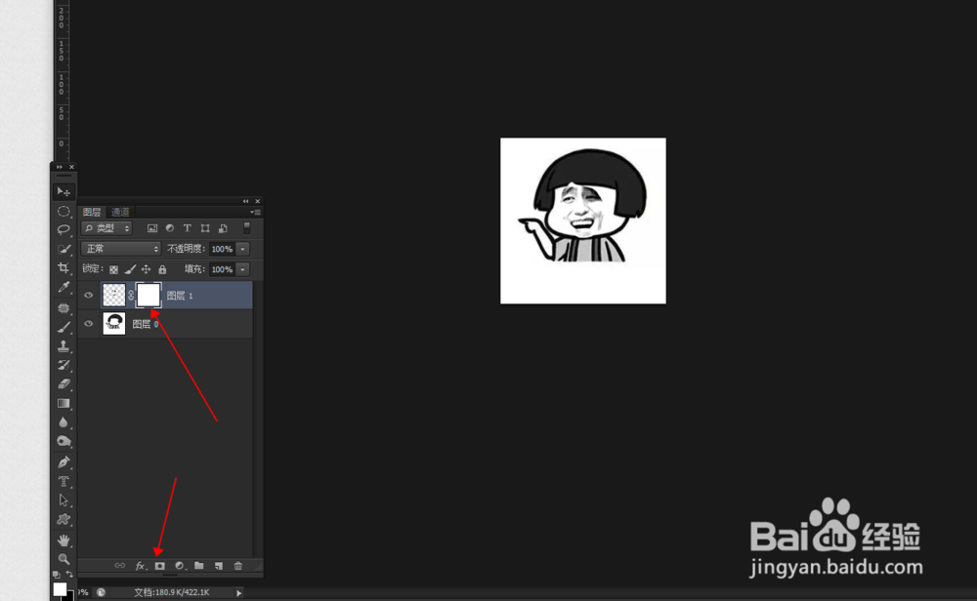The image size is (977, 601).
Task: Toggle pixel layer filter
Action: (x=152, y=228)
